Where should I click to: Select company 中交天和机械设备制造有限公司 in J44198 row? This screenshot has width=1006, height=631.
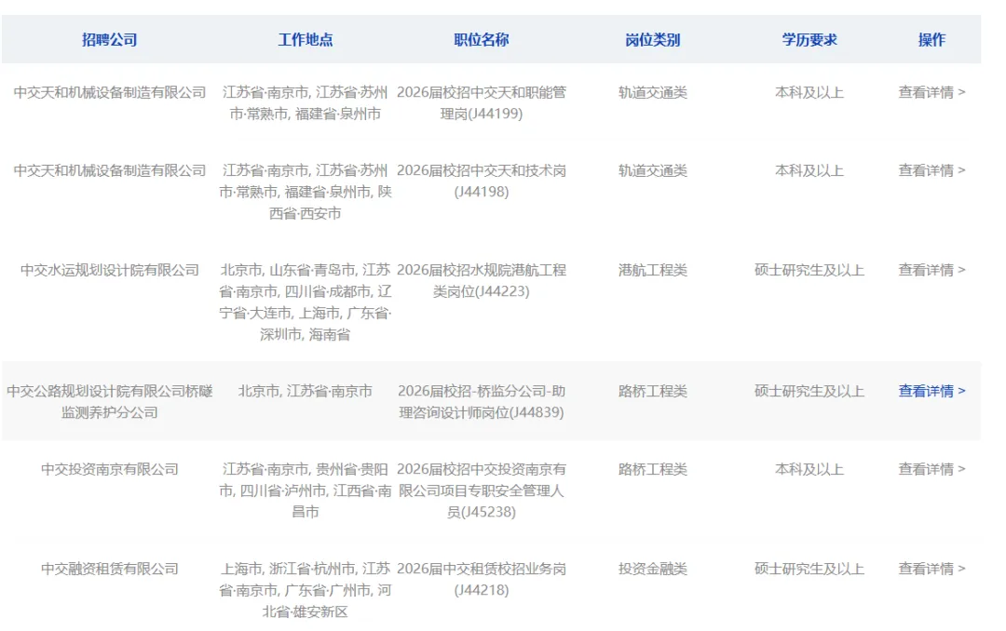pyautogui.click(x=110, y=170)
